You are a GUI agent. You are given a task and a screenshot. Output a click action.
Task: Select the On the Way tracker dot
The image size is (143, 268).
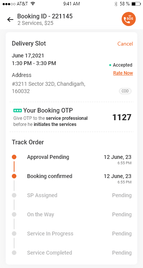tap(14, 214)
